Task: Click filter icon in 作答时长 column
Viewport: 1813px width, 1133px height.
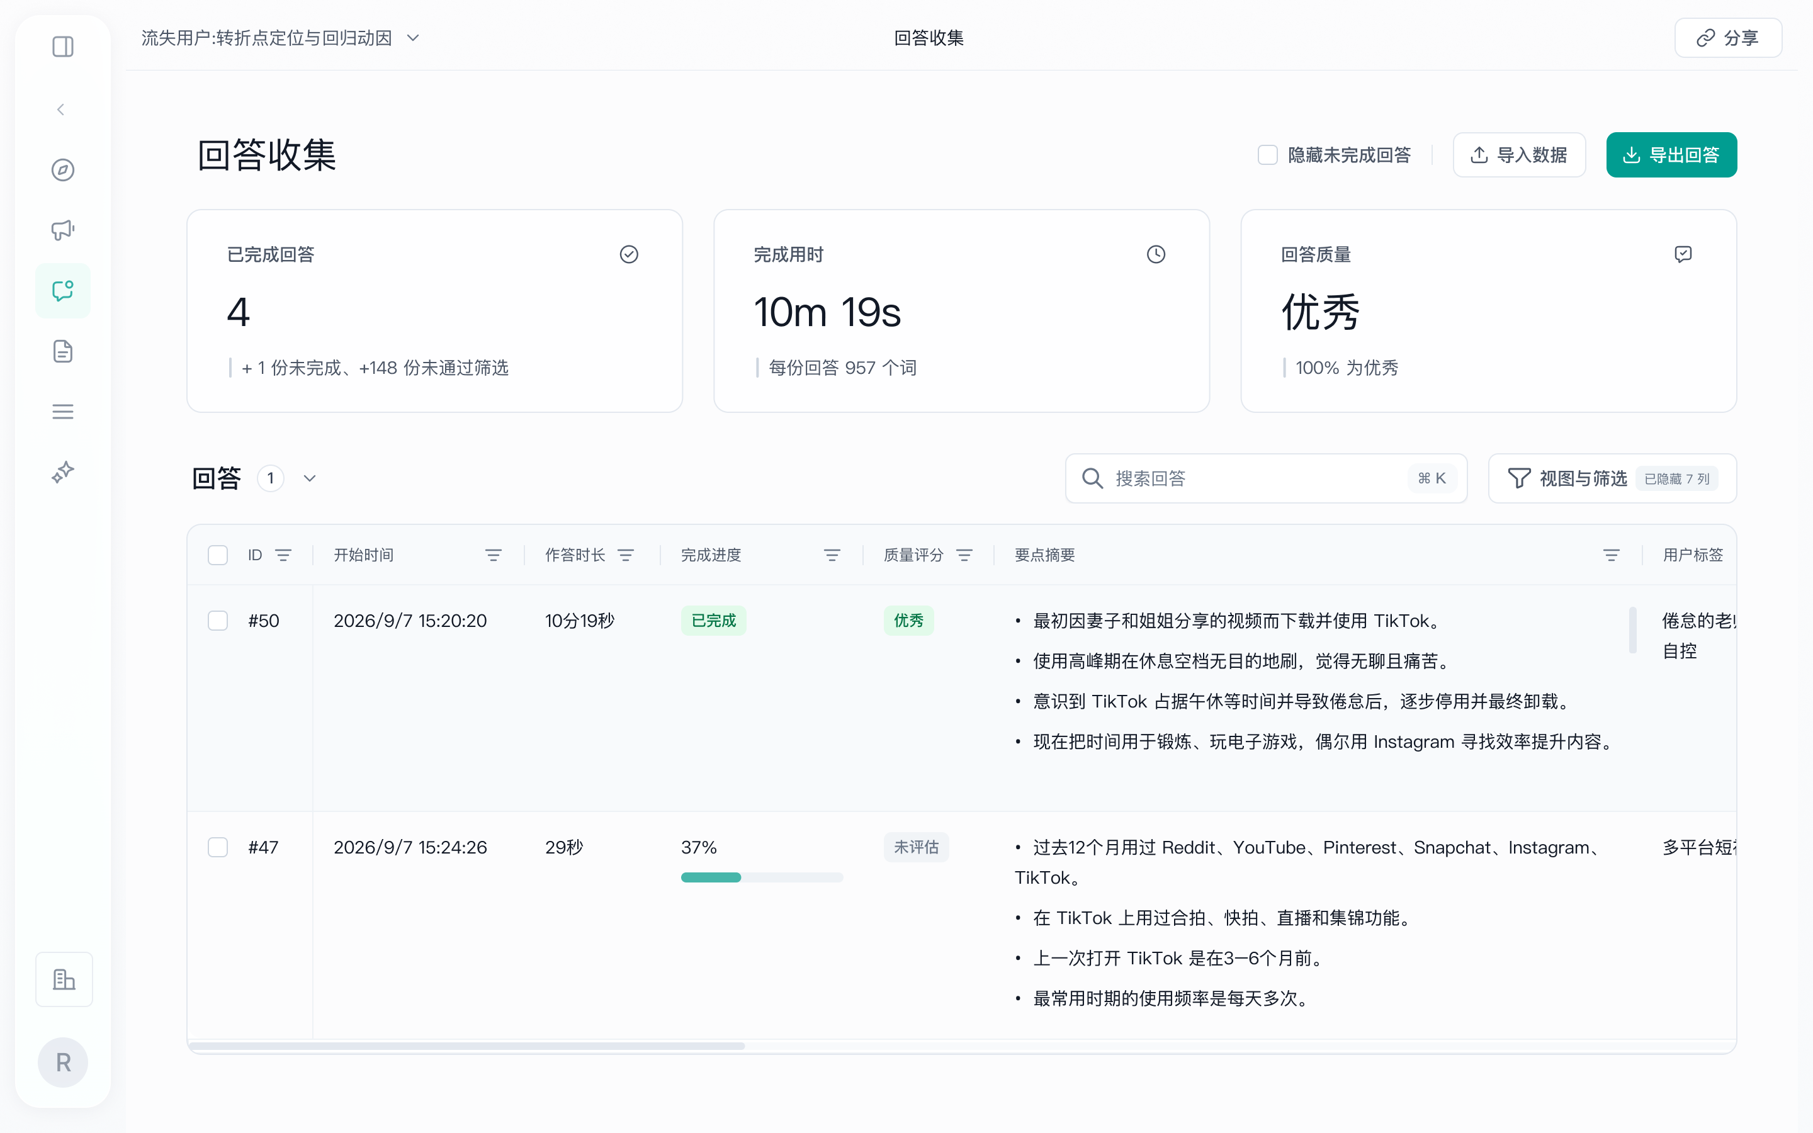Action: 626,555
